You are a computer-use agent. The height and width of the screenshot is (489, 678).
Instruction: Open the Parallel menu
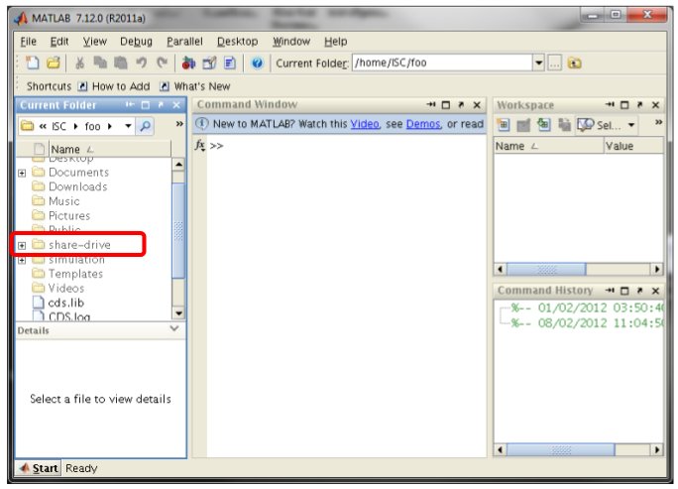point(184,42)
